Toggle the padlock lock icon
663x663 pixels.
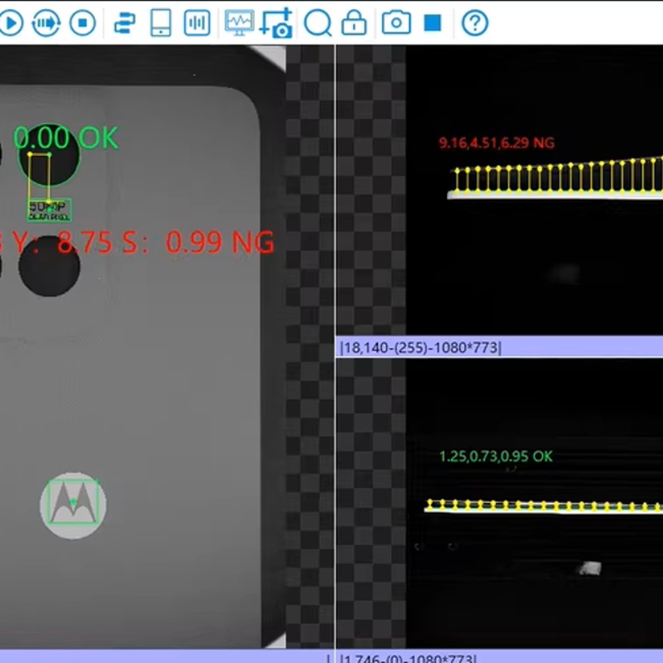[x=354, y=22]
